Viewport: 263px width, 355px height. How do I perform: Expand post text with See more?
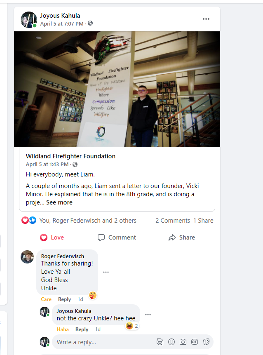tap(59, 202)
